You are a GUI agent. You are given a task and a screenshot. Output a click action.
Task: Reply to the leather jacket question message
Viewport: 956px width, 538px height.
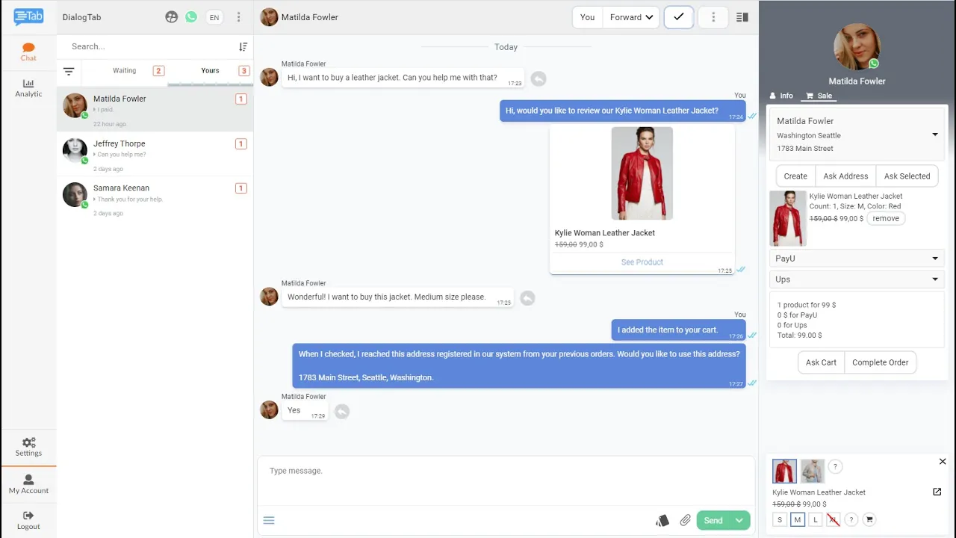(538, 78)
